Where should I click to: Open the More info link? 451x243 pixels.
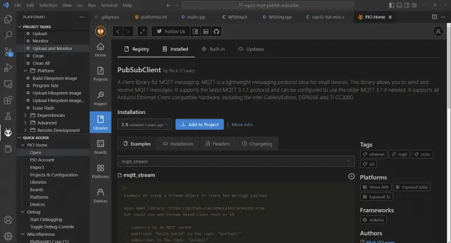click(x=241, y=124)
